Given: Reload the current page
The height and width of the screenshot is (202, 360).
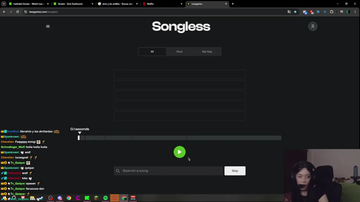Looking at the screenshot, I should (x=17, y=12).
